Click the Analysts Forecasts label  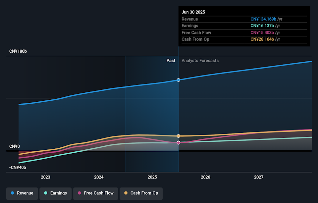[x=200, y=61]
